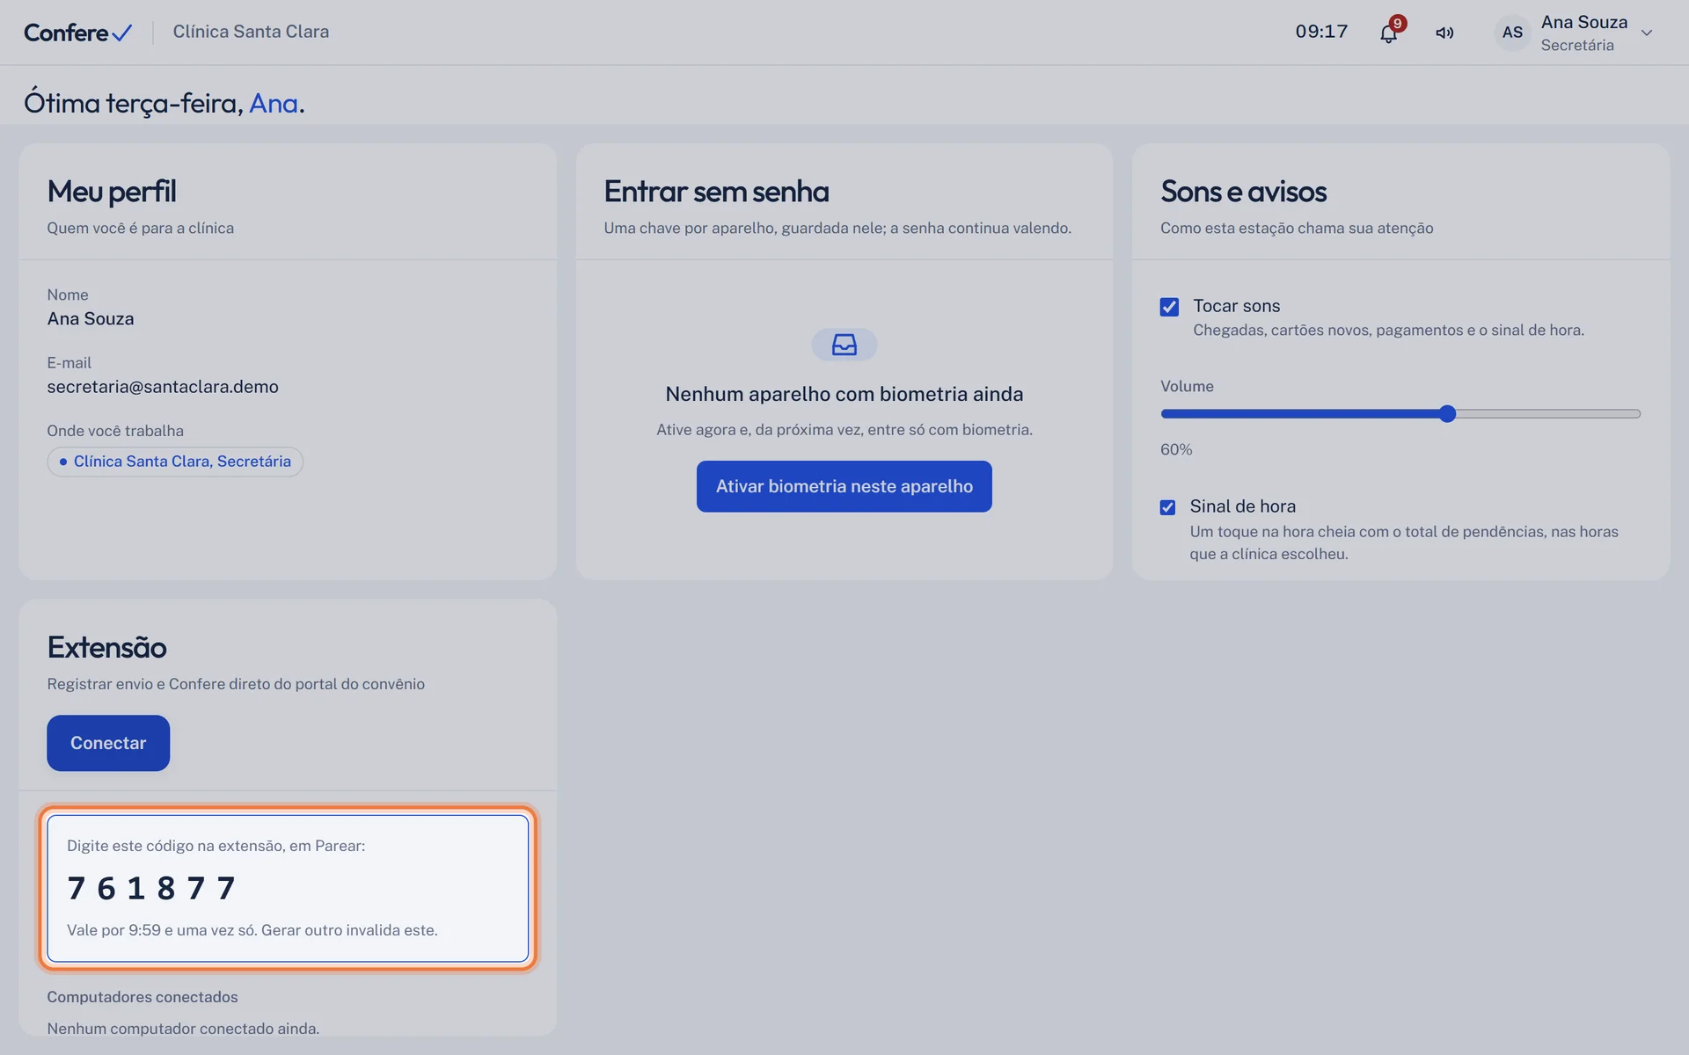Open the notifications bell
This screenshot has height=1055, width=1689.
[x=1388, y=33]
